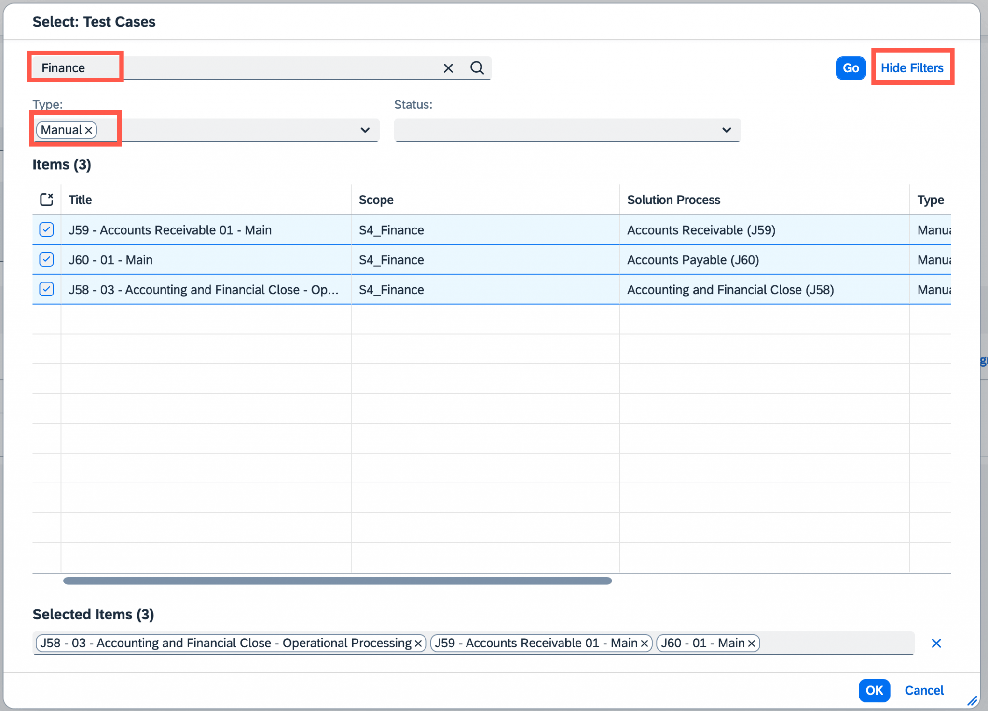The image size is (988, 711).
Task: Hide the filter bar via Hide Filters
Action: (x=912, y=67)
